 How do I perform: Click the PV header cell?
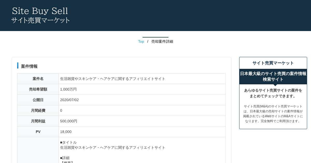38,132
